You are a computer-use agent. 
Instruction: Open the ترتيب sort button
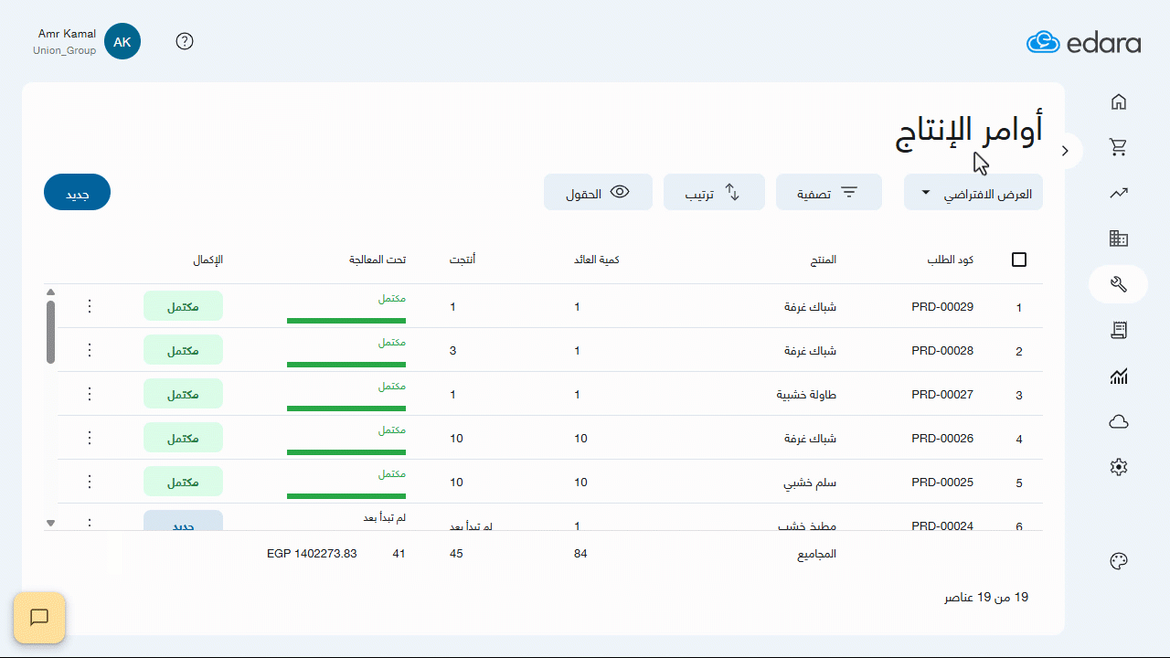click(x=714, y=192)
